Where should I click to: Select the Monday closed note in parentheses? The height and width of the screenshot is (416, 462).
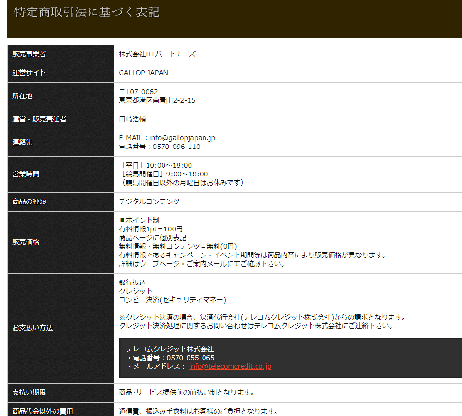click(182, 183)
